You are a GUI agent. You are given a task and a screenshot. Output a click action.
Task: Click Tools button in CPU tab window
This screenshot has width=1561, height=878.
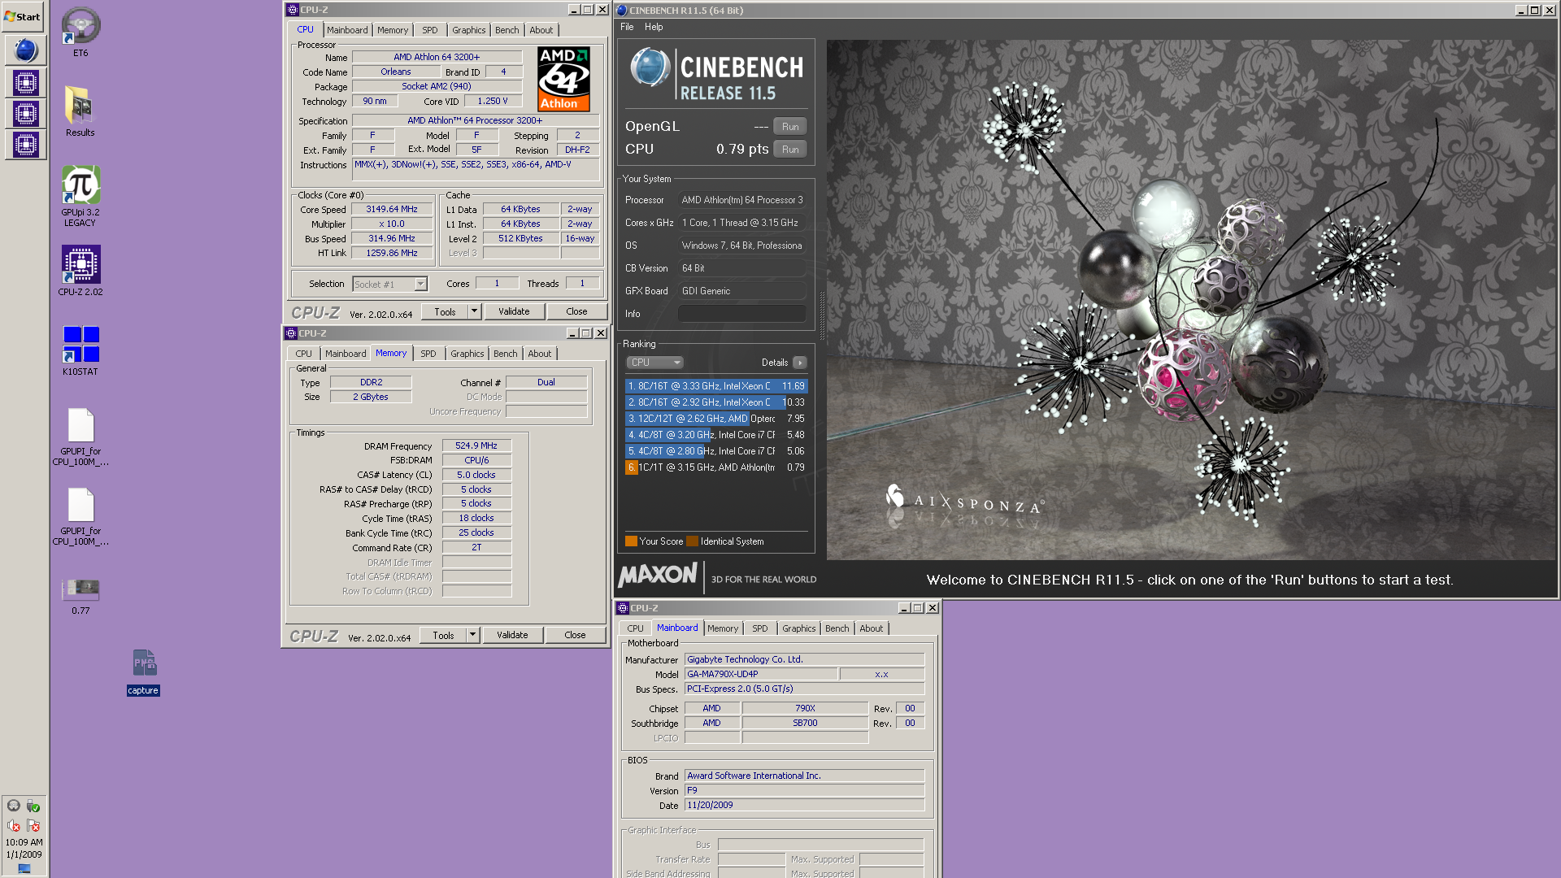pos(445,311)
